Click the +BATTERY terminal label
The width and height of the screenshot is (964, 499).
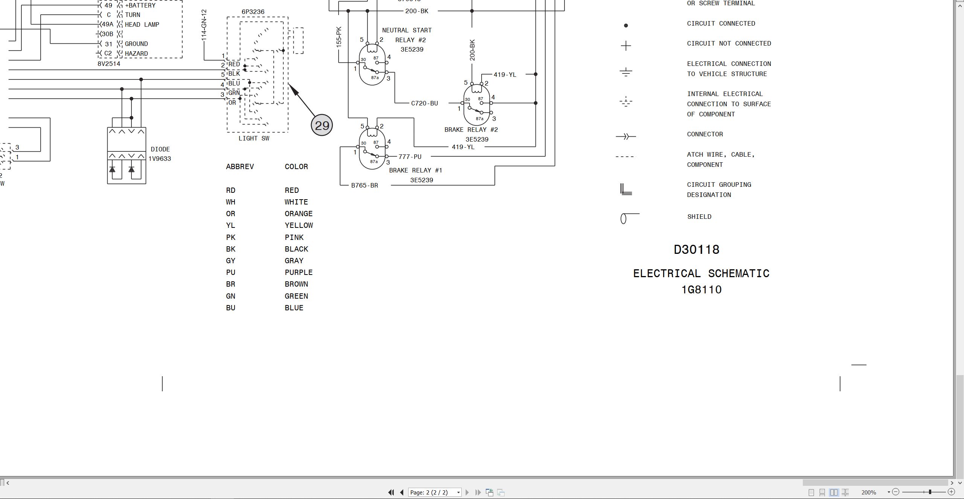140,5
